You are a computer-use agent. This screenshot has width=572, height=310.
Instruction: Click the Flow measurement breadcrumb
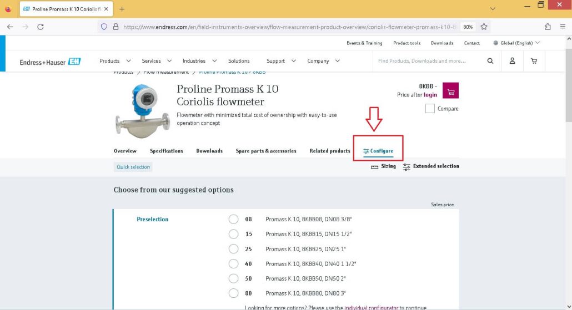coord(166,72)
